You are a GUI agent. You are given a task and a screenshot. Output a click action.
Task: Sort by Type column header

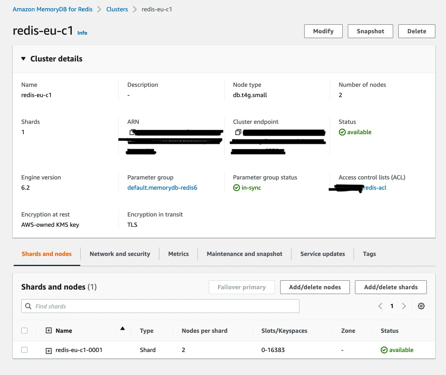[x=147, y=331]
